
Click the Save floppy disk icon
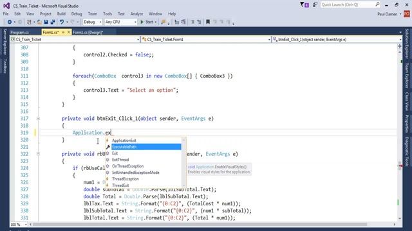[x=46, y=22]
